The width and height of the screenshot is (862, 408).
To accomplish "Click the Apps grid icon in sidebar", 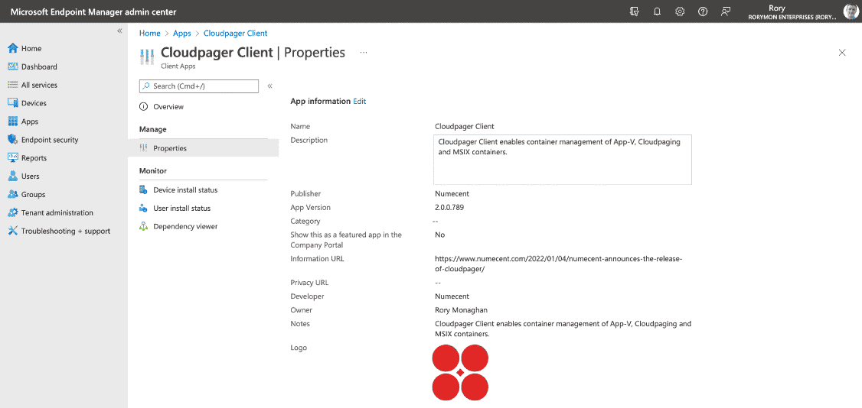I will [x=13, y=121].
